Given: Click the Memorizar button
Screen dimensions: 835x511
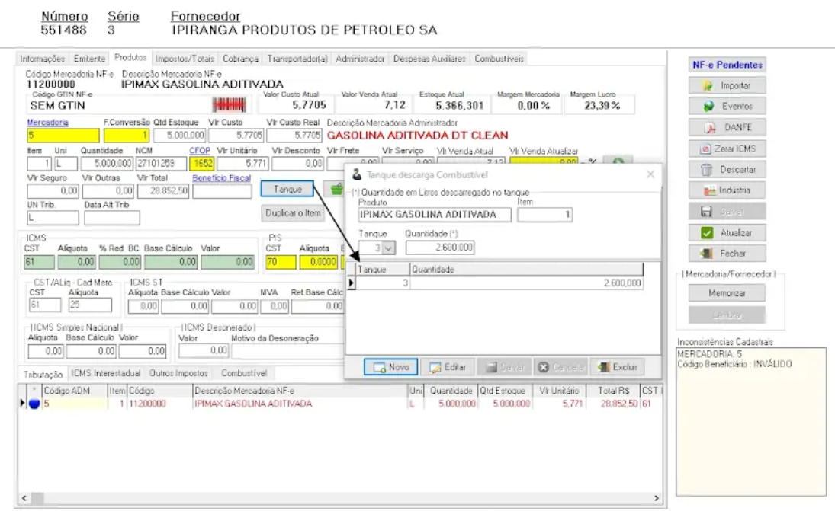Looking at the screenshot, I should 727,293.
